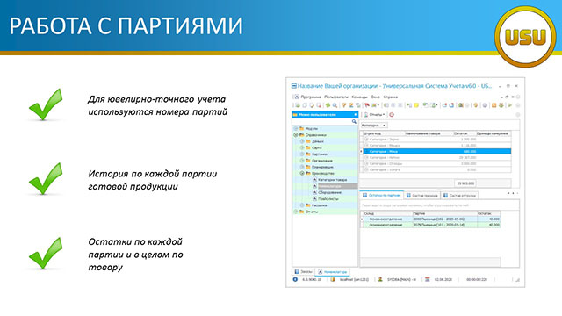The width and height of the screenshot is (562, 316).
Task: Open Прайс листы in the tree
Action: pyautogui.click(x=328, y=199)
